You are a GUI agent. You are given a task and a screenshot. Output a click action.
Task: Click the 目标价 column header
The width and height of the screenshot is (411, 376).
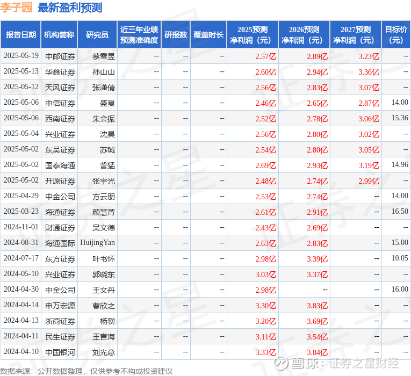click(396, 34)
